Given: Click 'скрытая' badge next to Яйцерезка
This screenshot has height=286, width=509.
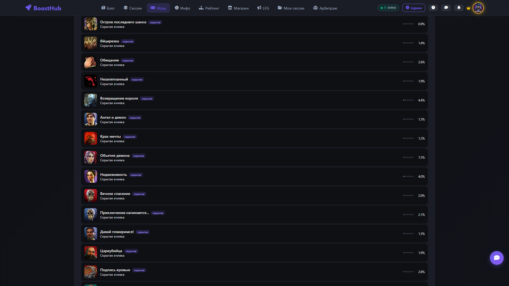Looking at the screenshot, I should (128, 42).
